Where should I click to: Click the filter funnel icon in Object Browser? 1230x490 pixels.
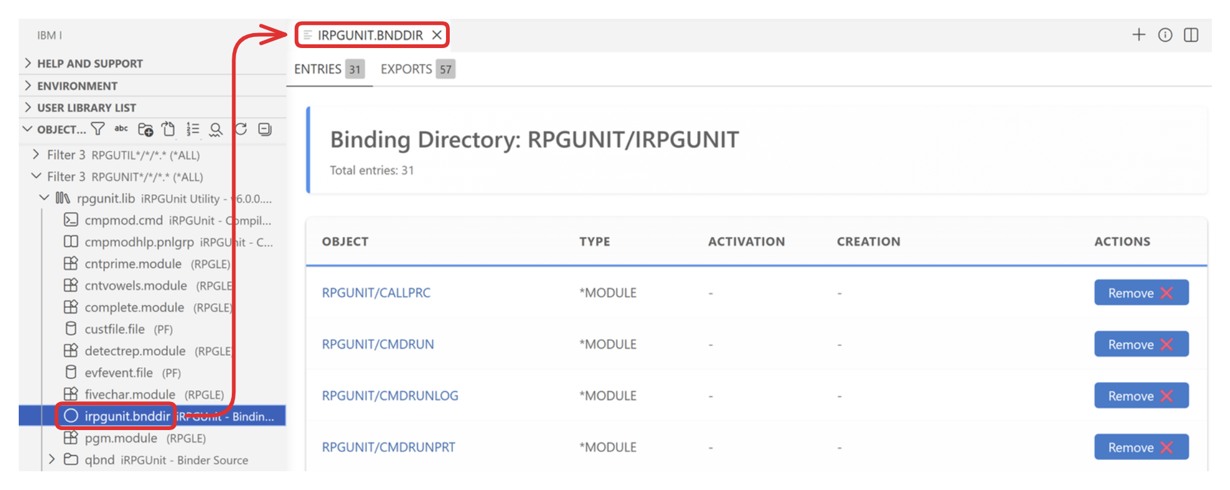click(98, 129)
